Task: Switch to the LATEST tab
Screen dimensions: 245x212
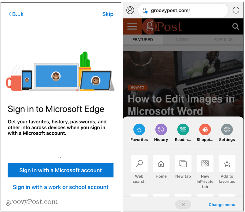Action: 183,40
